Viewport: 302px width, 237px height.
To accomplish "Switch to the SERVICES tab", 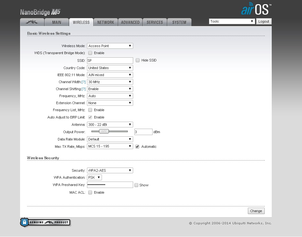I will coord(155,22).
